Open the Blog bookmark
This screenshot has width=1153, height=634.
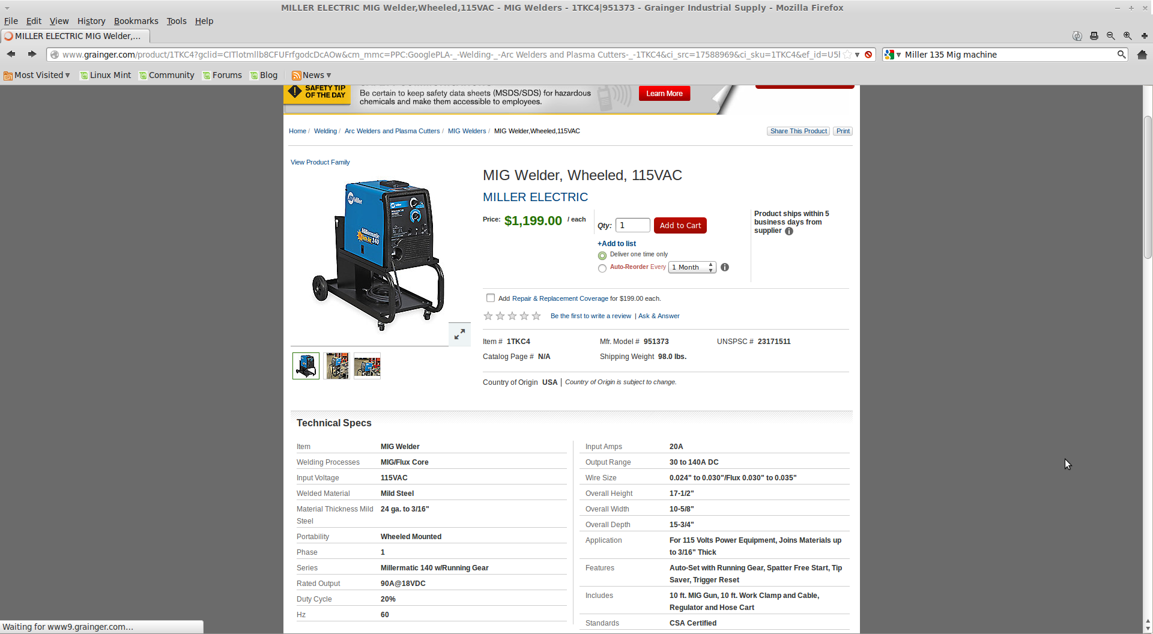point(264,76)
